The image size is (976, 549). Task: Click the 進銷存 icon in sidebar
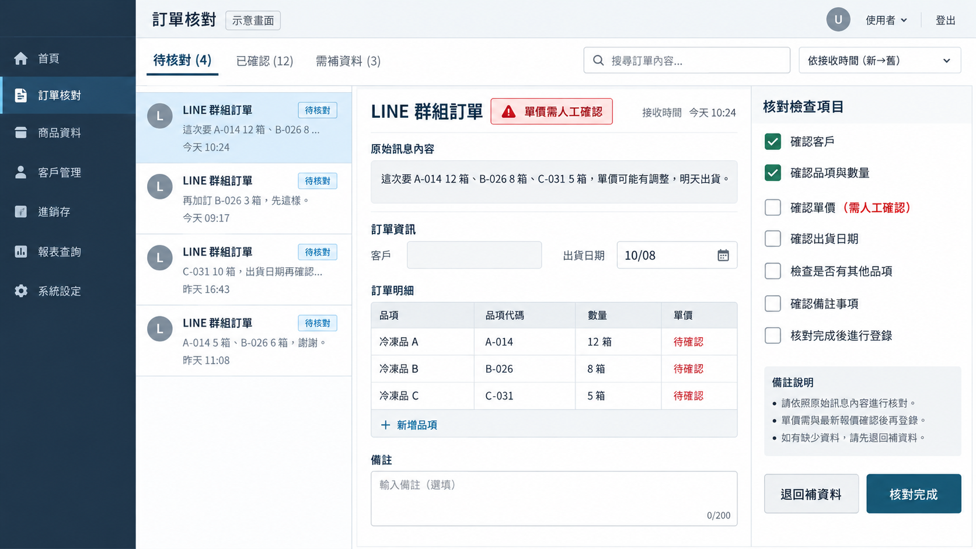click(x=21, y=212)
